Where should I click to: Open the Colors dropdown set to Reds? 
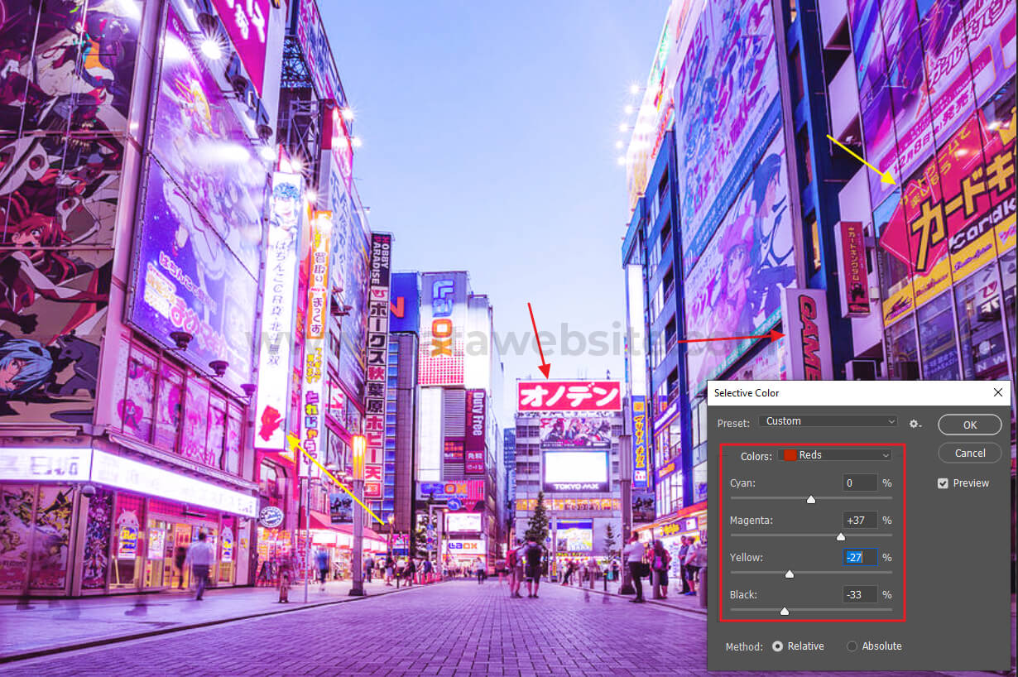click(x=837, y=455)
